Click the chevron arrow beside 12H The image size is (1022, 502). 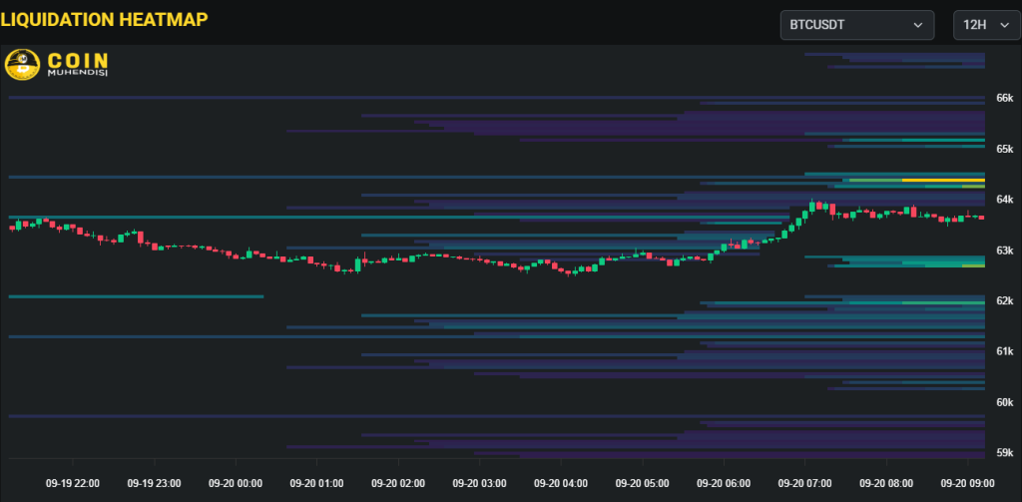[1002, 25]
